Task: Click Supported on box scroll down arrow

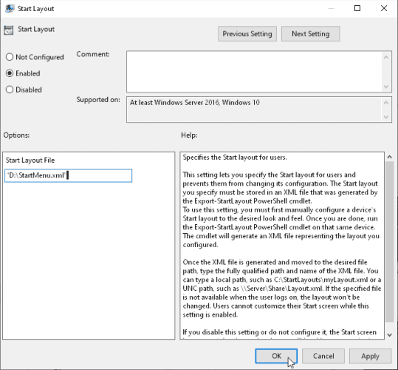Action: tap(386, 117)
